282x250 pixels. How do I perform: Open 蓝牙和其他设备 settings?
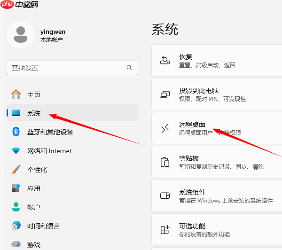(x=72, y=132)
